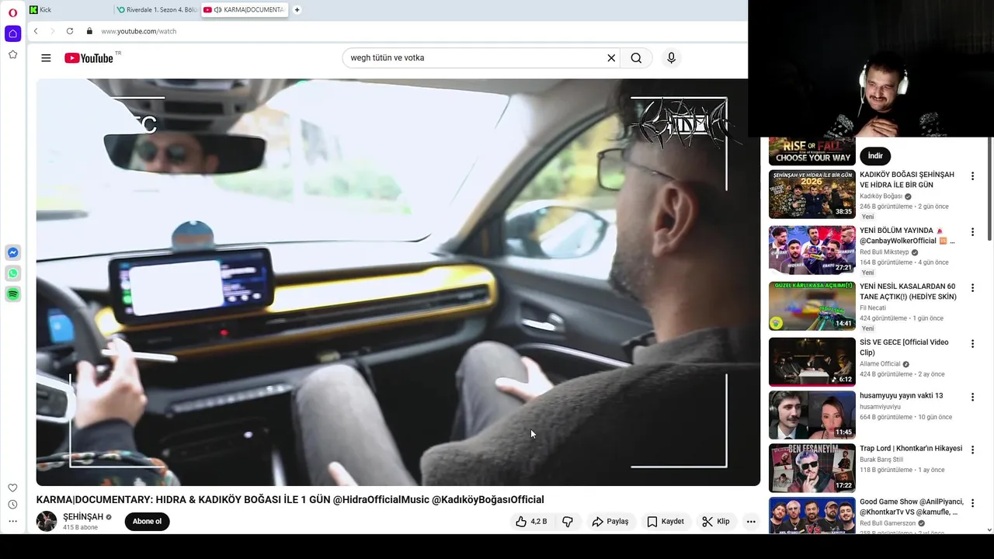Subscribe with Abone ol button
The height and width of the screenshot is (559, 994).
(x=147, y=522)
